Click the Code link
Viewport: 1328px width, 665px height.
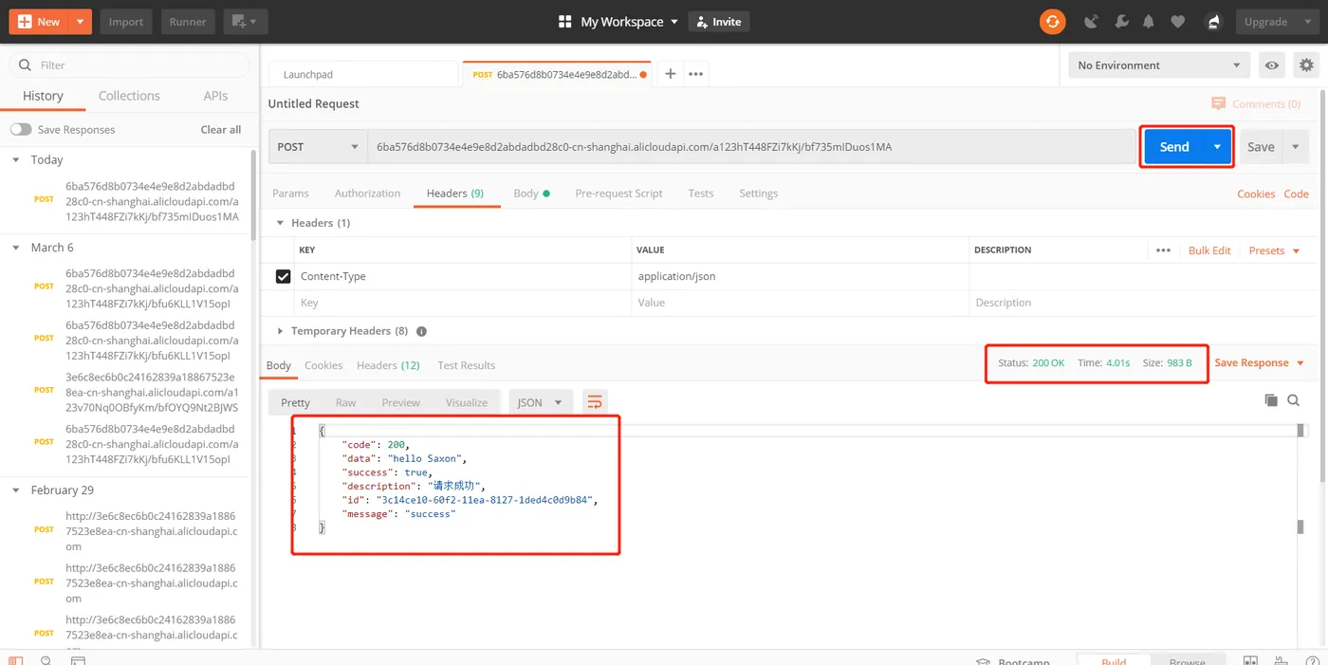pos(1296,194)
